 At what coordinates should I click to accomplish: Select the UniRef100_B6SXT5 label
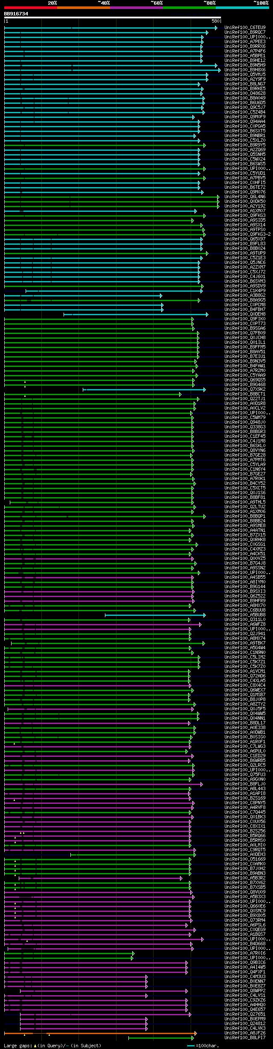(x=245, y=131)
